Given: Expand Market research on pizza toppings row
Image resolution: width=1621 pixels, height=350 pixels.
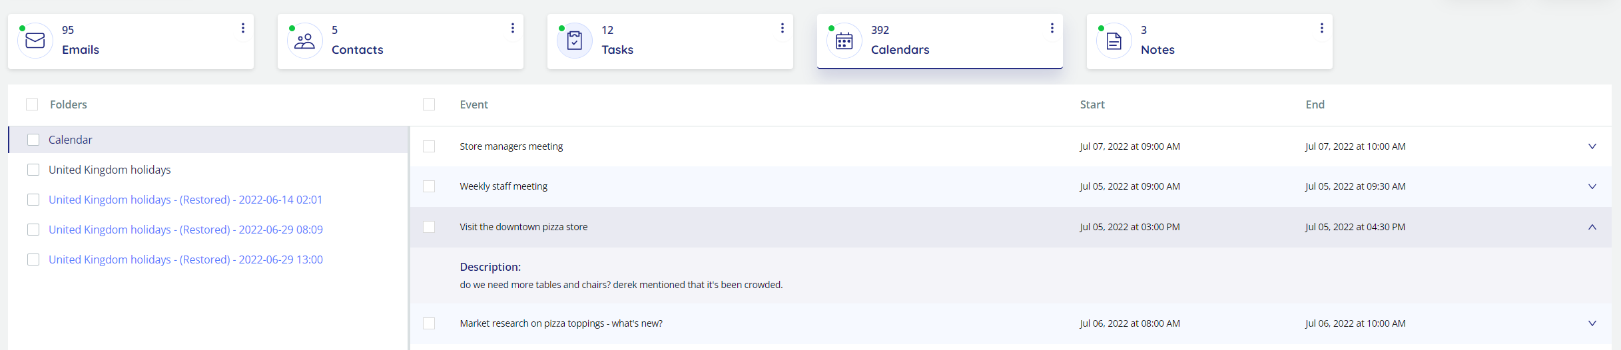Looking at the screenshot, I should point(1592,323).
